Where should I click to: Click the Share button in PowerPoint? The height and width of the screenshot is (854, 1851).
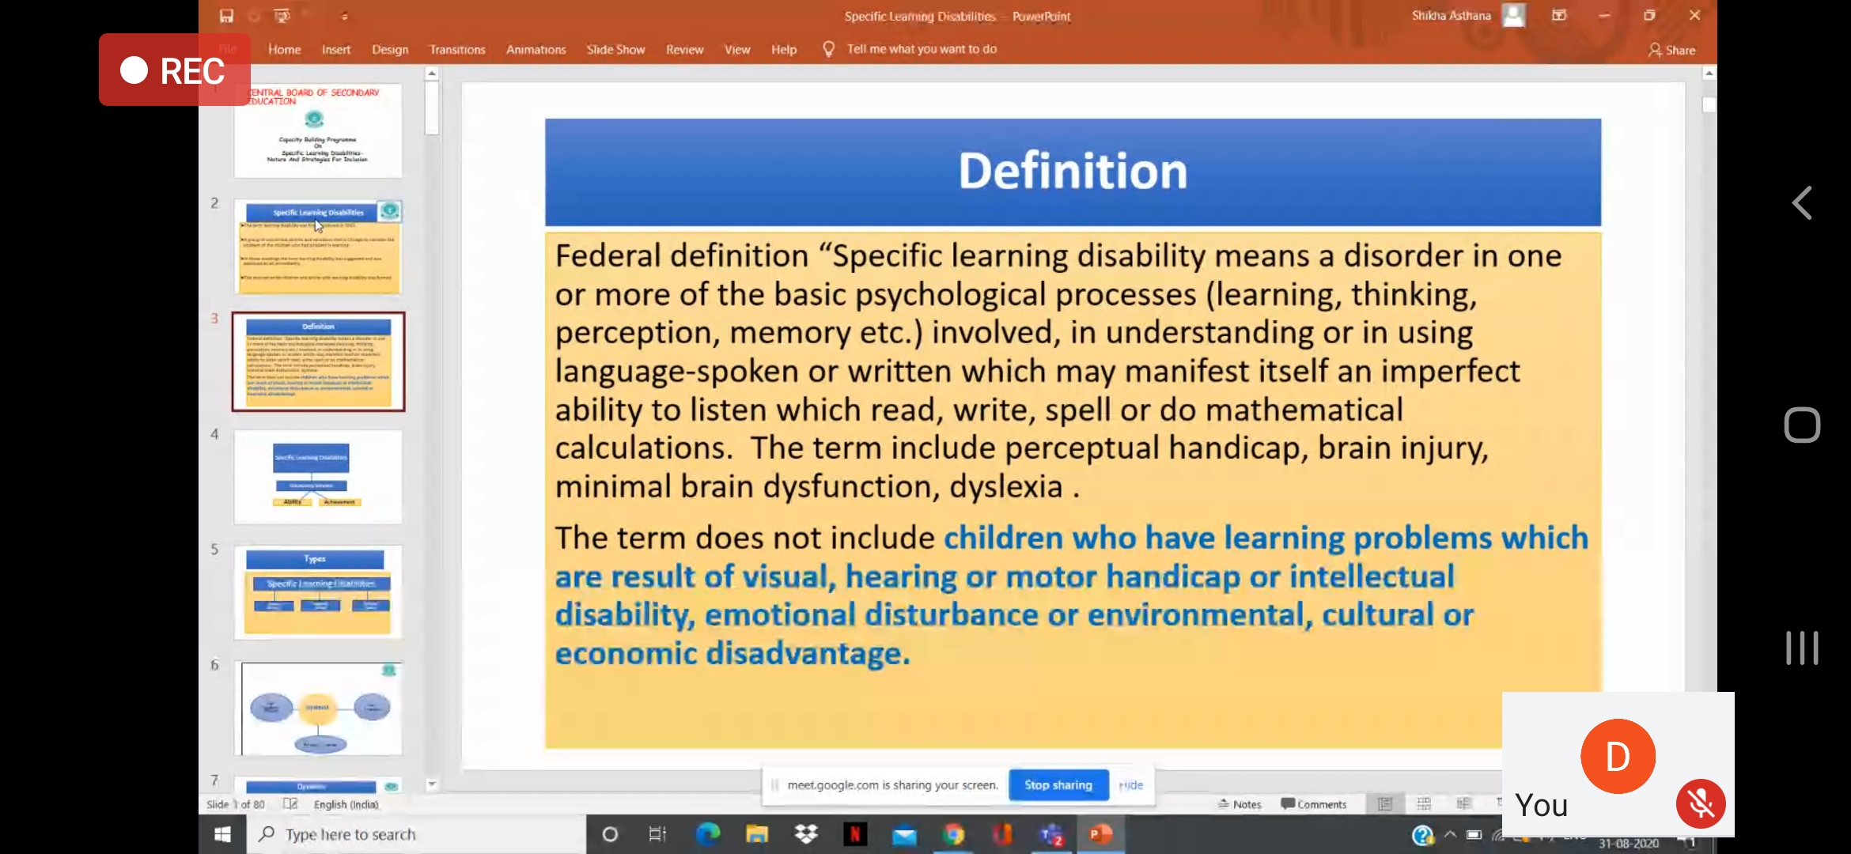tap(1672, 50)
